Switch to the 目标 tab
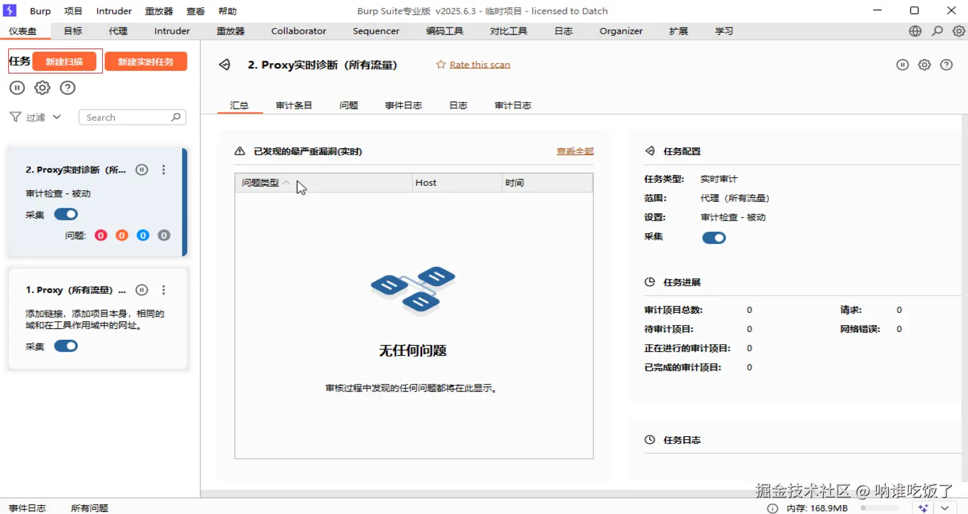Viewport: 968px width, 514px height. [x=73, y=31]
